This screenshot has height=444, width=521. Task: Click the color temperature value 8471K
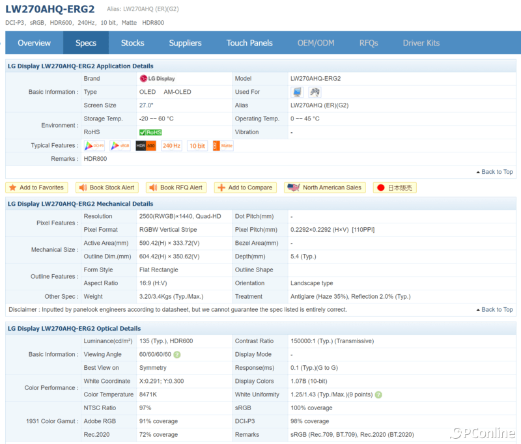coord(148,395)
